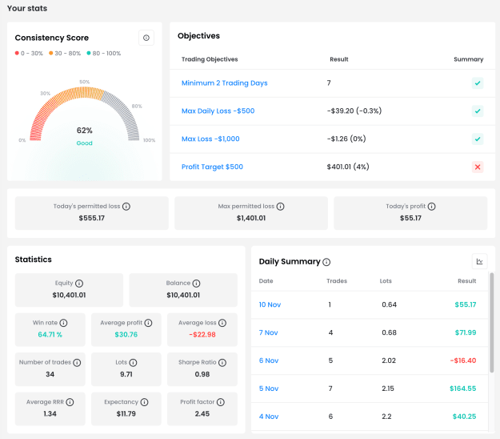Click the $30.76 average profit value
Viewport: 500px width, 439px height.
tap(126, 335)
